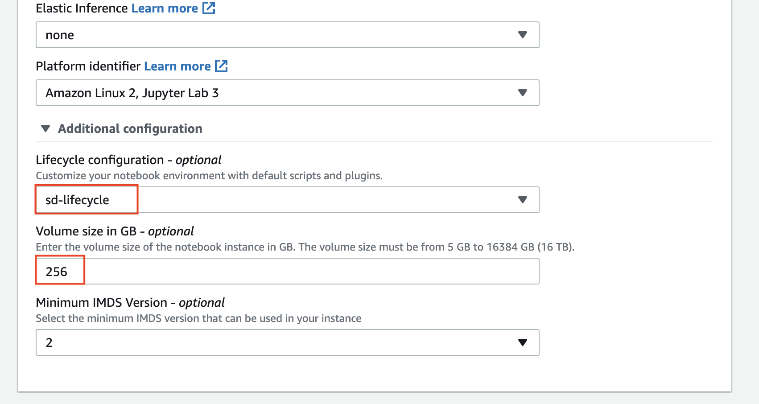
Task: Click the Platform identifier external link icon
Action: (x=221, y=66)
